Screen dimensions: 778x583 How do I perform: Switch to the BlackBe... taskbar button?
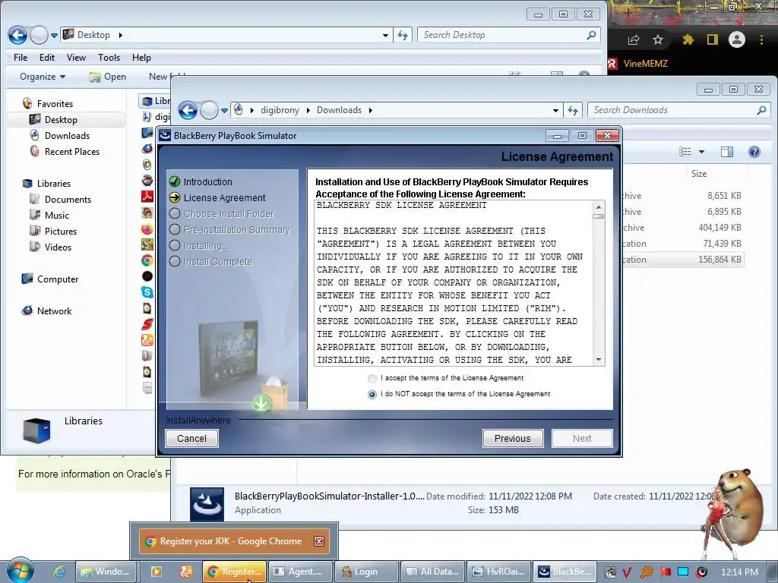565,572
